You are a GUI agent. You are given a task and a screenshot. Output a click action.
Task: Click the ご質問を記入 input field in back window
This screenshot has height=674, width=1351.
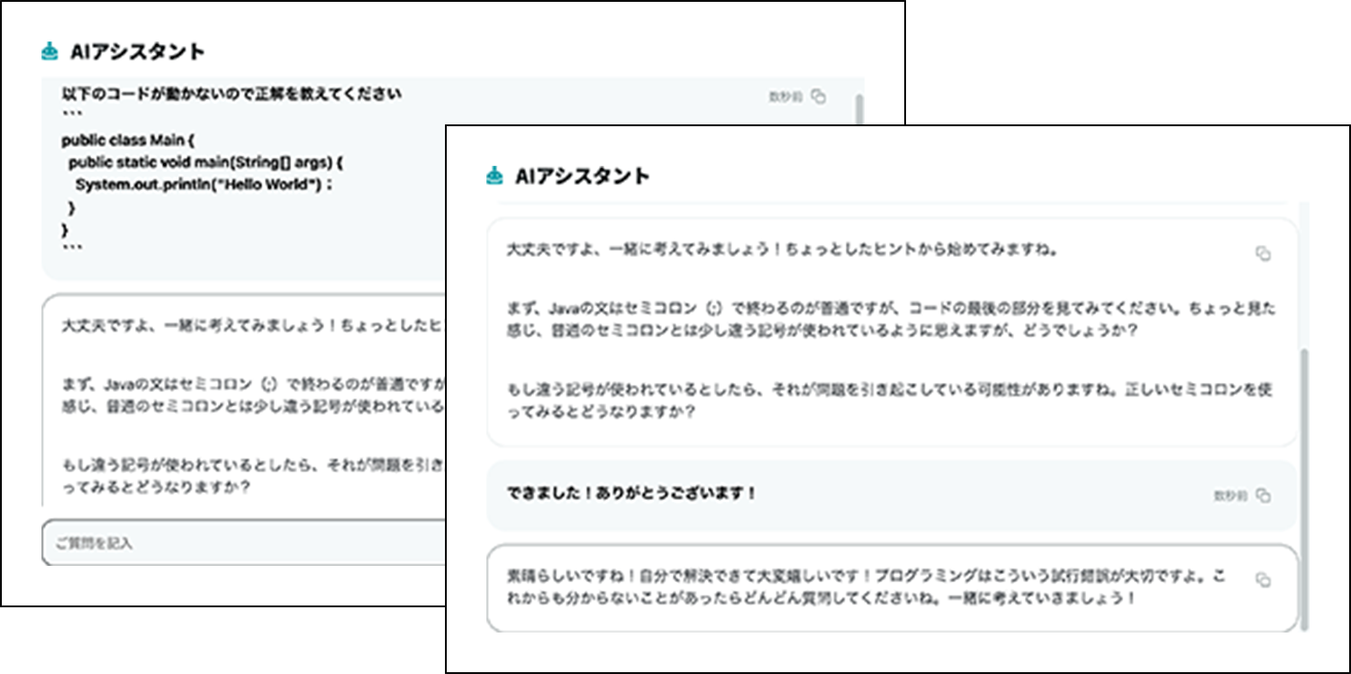point(243,542)
